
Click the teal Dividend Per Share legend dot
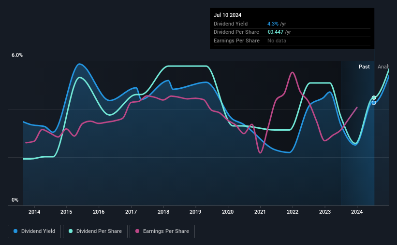71,231
